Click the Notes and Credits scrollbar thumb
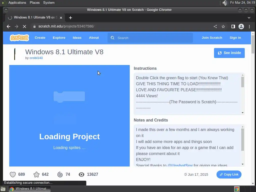The image size is (256, 192). click(242, 139)
